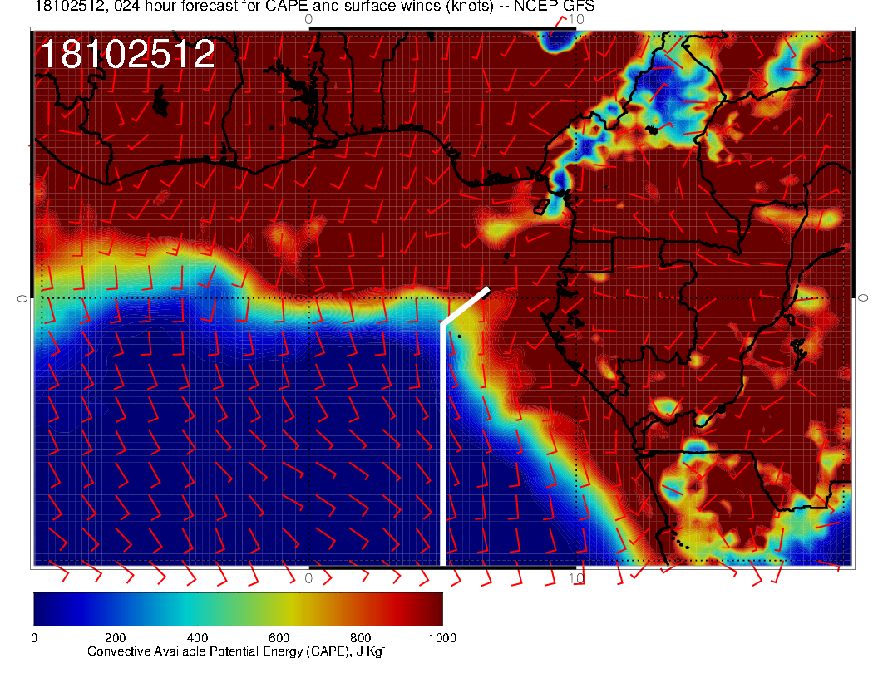Click the "10" longitude label on the bottom axis
The image size is (878, 678).
[574, 577]
